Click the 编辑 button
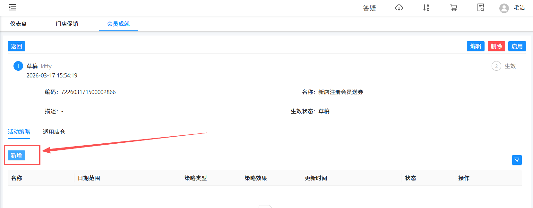Screen dimensions: 533x208 pos(475,46)
